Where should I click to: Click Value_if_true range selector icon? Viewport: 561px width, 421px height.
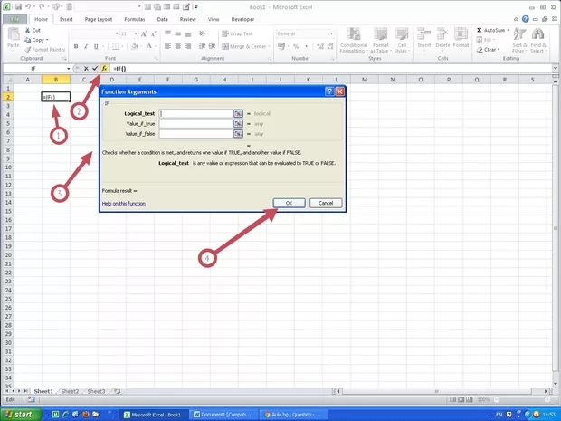point(238,123)
